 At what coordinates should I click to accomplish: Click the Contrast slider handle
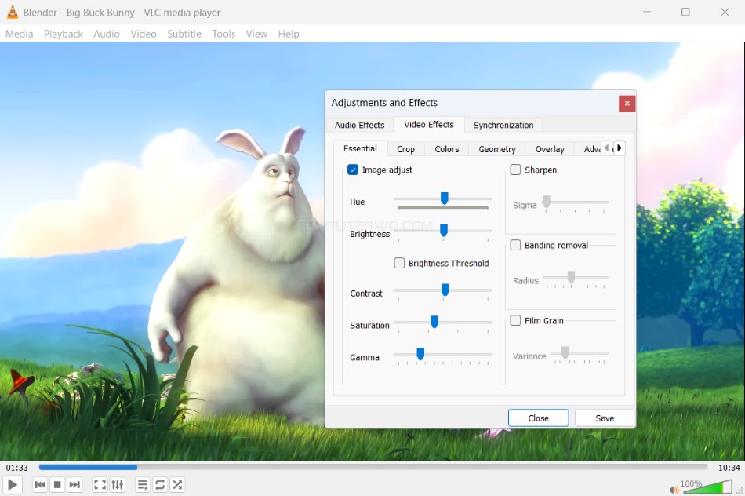tap(445, 290)
